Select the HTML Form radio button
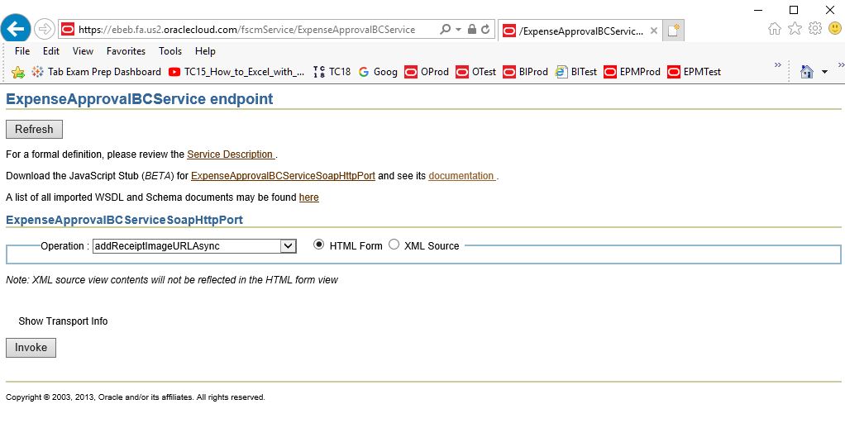 click(319, 245)
